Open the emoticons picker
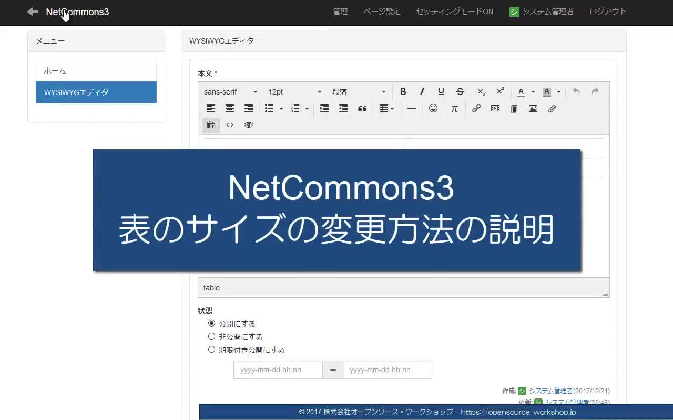 click(433, 108)
